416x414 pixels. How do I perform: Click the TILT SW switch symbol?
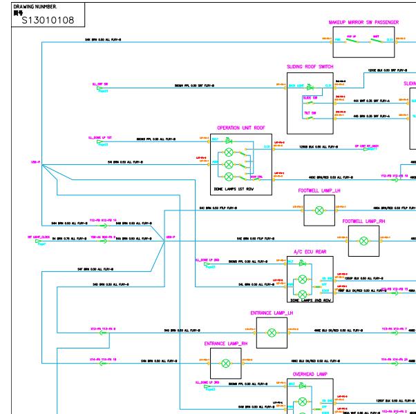tap(310, 118)
